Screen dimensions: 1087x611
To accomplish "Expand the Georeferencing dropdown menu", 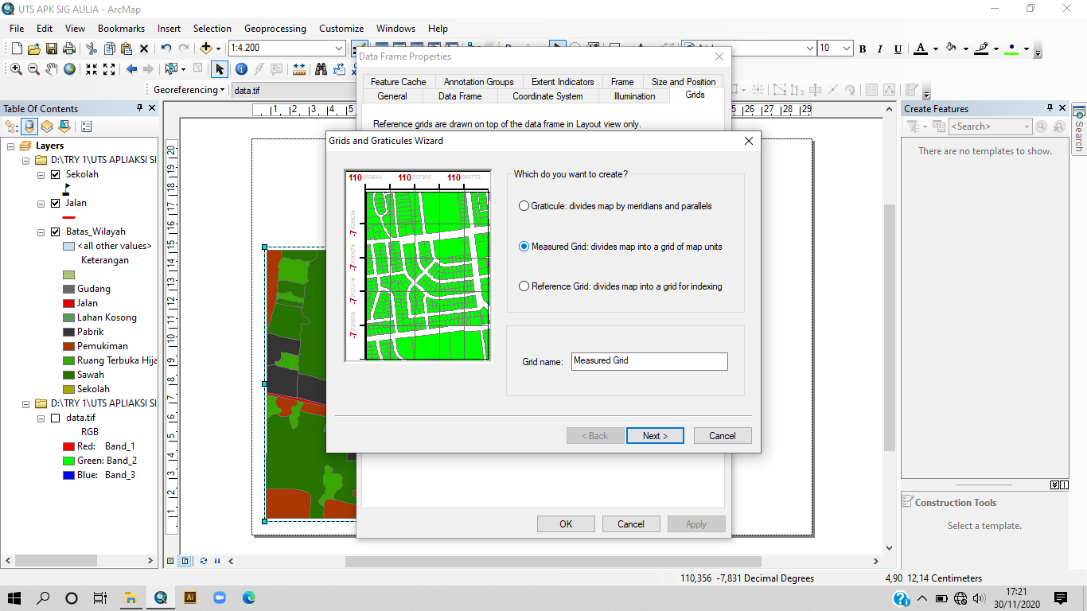I will pos(223,90).
